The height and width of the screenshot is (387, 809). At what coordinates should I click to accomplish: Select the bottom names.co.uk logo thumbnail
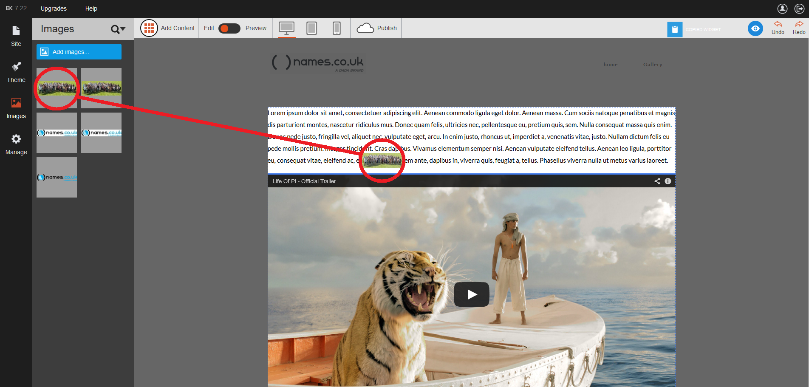tap(57, 177)
